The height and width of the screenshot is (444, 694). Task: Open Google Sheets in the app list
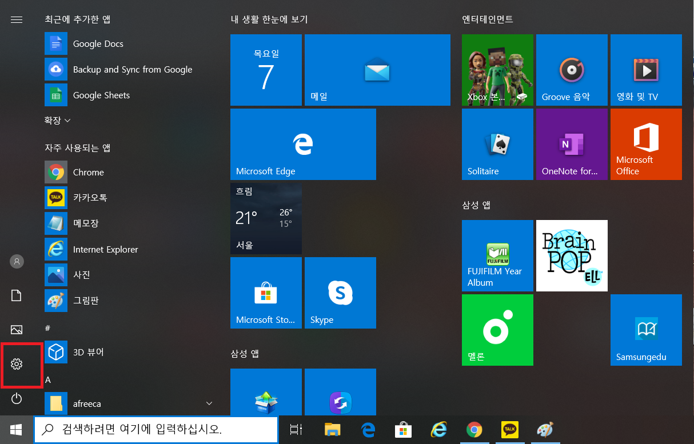coord(129,95)
